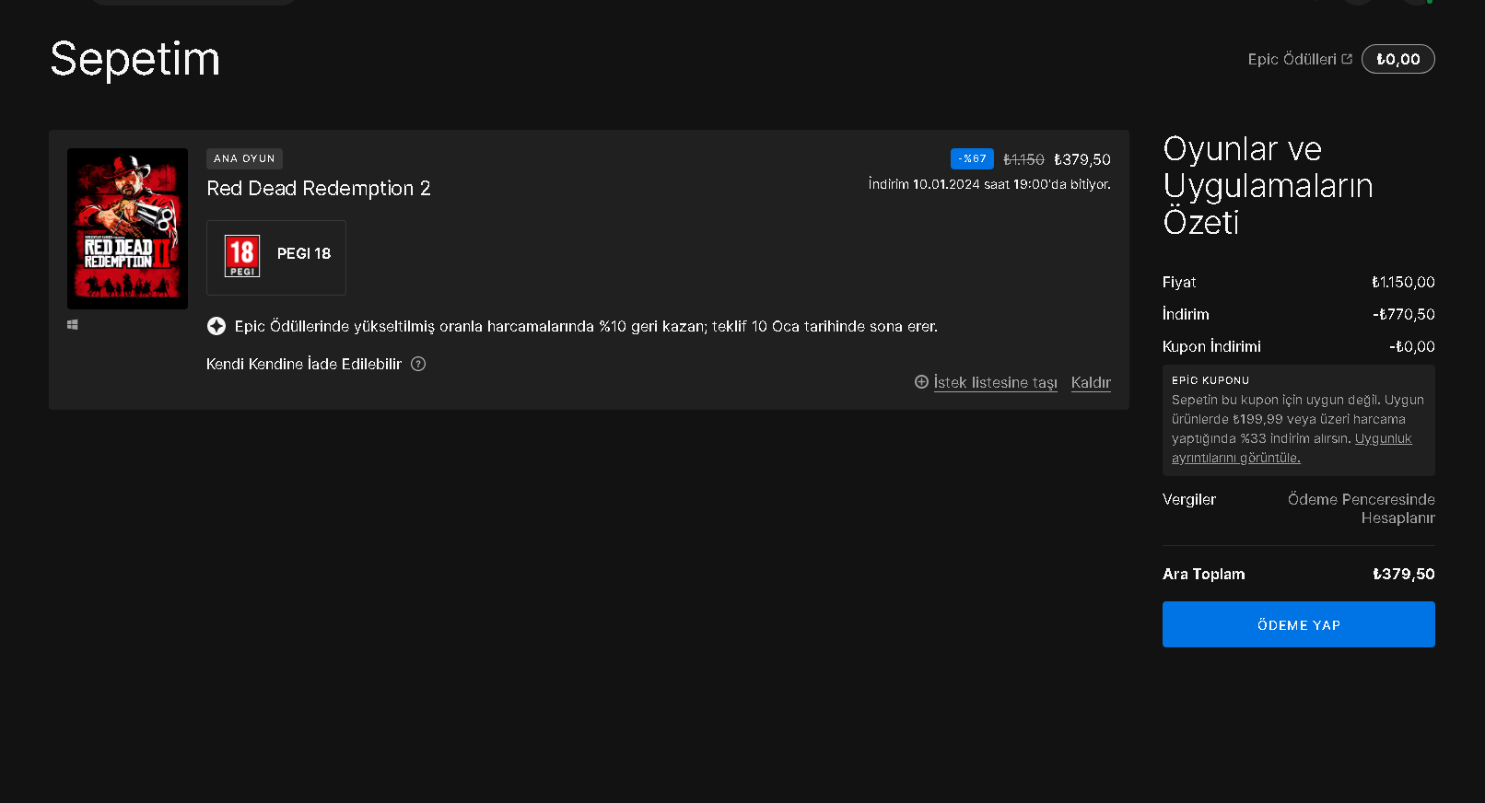Click the Epic Ödüllerinde %10 geri kazan offer text

coord(586,326)
